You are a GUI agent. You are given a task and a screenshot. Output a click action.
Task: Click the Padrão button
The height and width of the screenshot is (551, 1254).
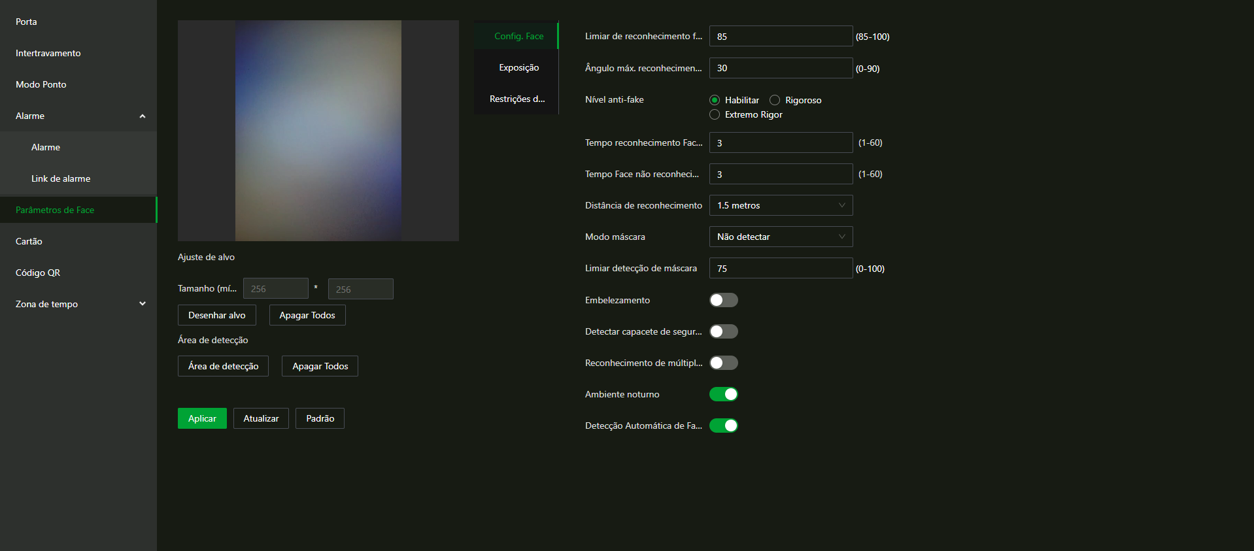point(320,418)
